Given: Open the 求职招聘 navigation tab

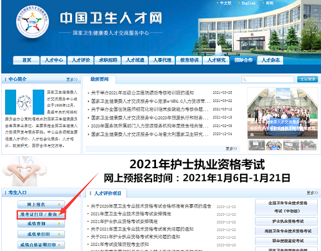Looking at the screenshot, I should pos(108,60).
